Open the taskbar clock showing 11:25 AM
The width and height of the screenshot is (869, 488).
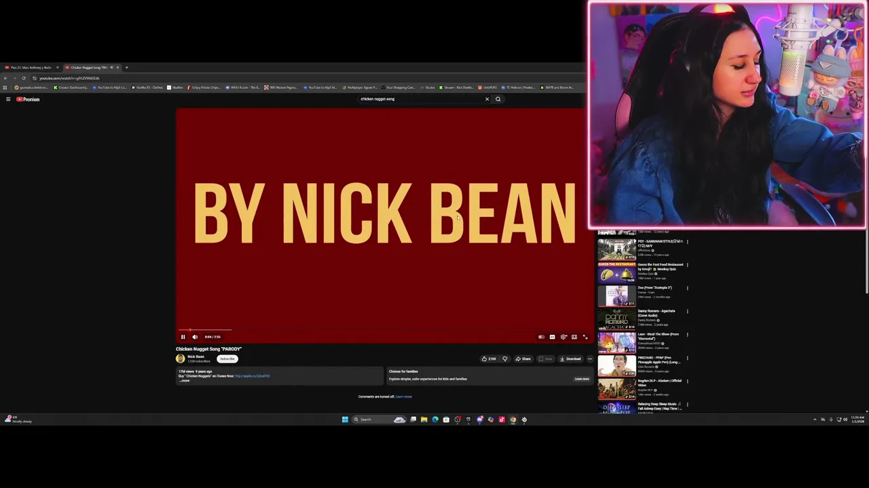[x=857, y=419]
